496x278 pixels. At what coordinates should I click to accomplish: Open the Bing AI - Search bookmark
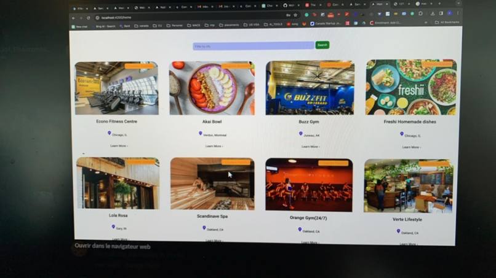click(105, 26)
